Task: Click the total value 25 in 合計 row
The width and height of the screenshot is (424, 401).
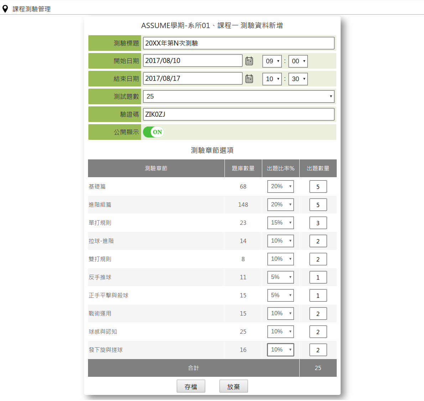Action: click(x=318, y=368)
